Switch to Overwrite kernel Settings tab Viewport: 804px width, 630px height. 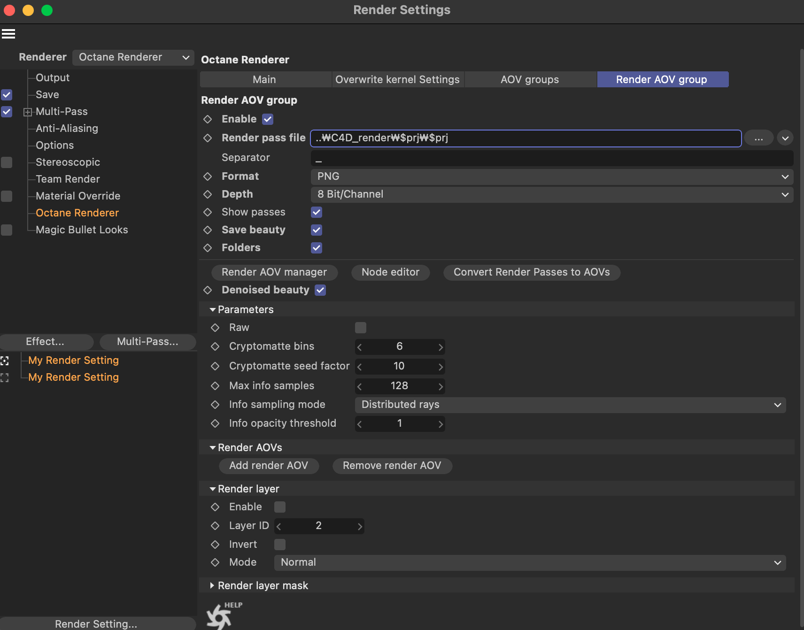pyautogui.click(x=398, y=79)
